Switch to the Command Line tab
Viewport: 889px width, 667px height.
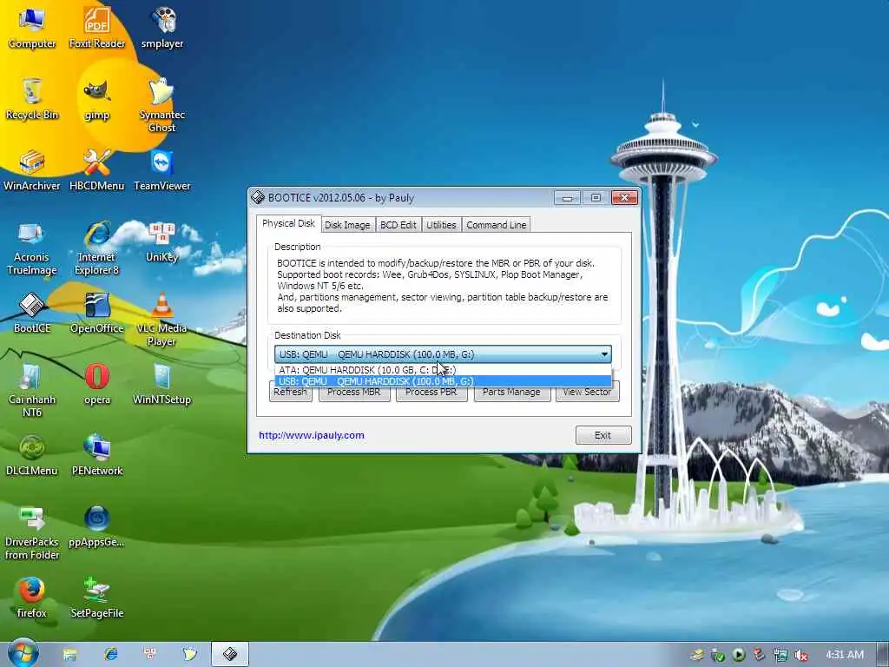[x=496, y=225]
